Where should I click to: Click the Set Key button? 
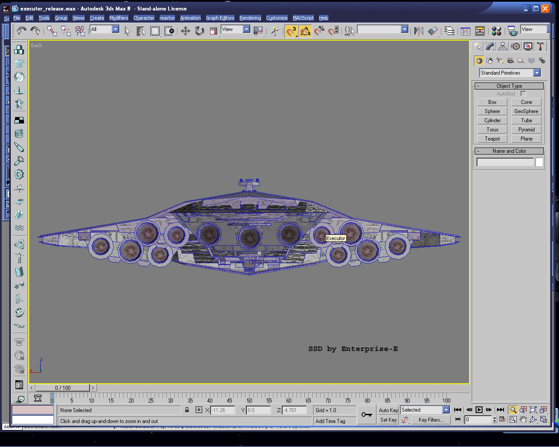[388, 420]
